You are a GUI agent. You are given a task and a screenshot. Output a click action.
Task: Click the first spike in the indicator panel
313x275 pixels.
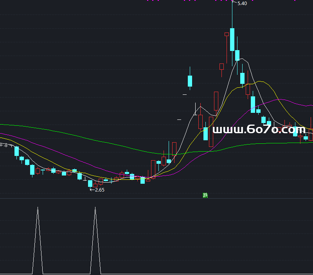tap(38, 240)
